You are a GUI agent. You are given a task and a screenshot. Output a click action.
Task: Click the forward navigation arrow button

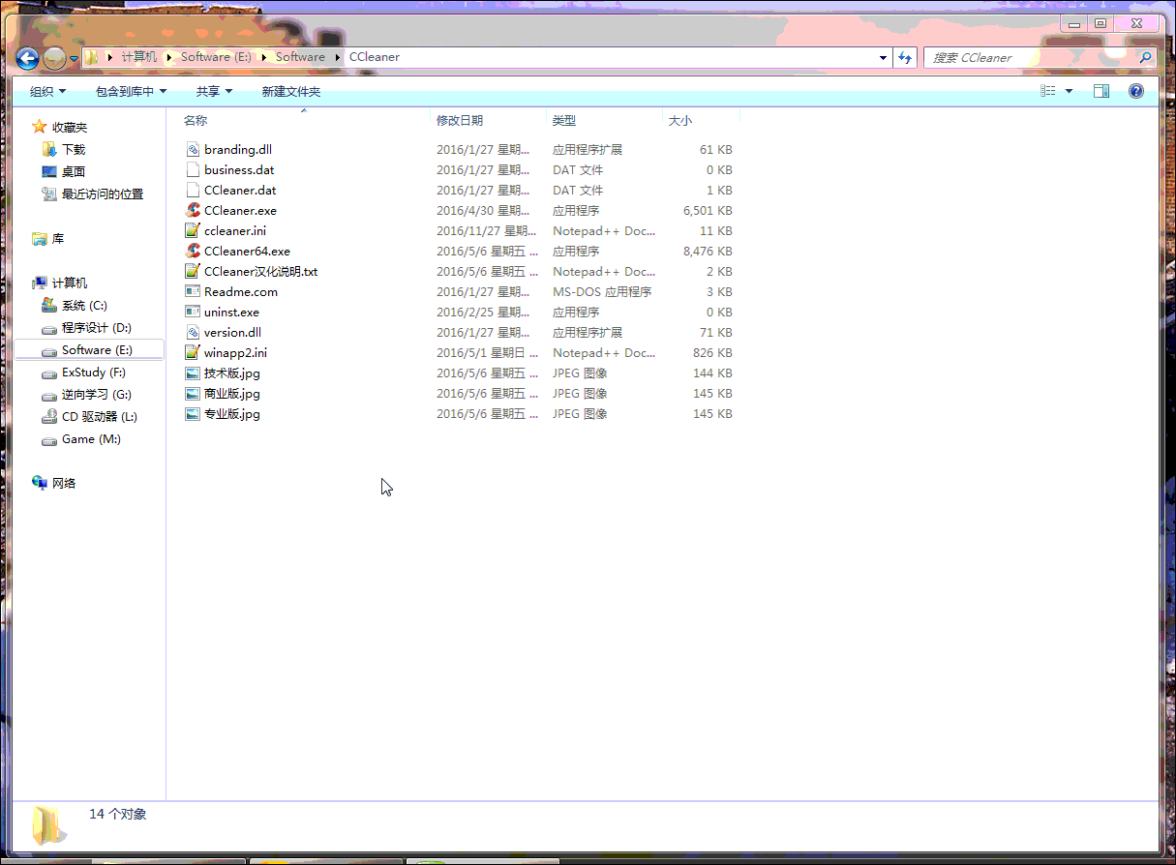(55, 58)
